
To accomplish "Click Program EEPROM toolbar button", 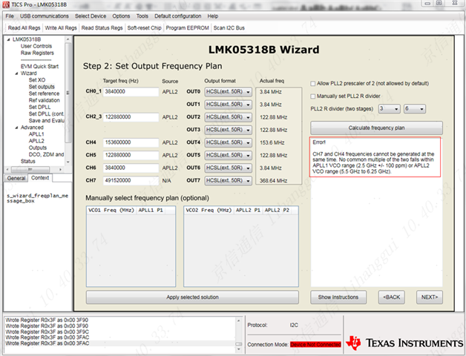I will [x=187, y=28].
